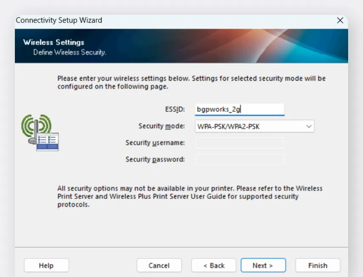Click the Security username label
363x277 pixels.
pyautogui.click(x=155, y=143)
